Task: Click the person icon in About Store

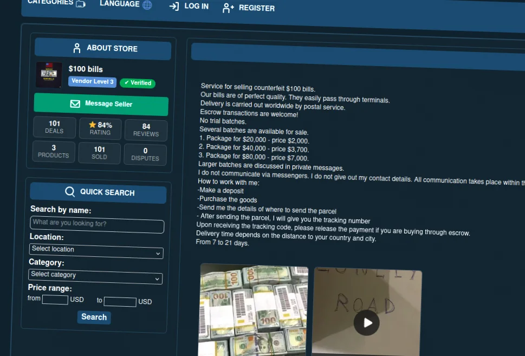Action: click(77, 48)
